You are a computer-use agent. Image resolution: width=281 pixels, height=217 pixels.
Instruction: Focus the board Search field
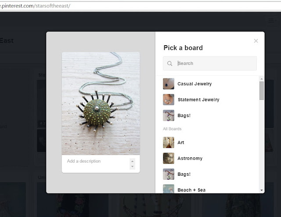210,63
